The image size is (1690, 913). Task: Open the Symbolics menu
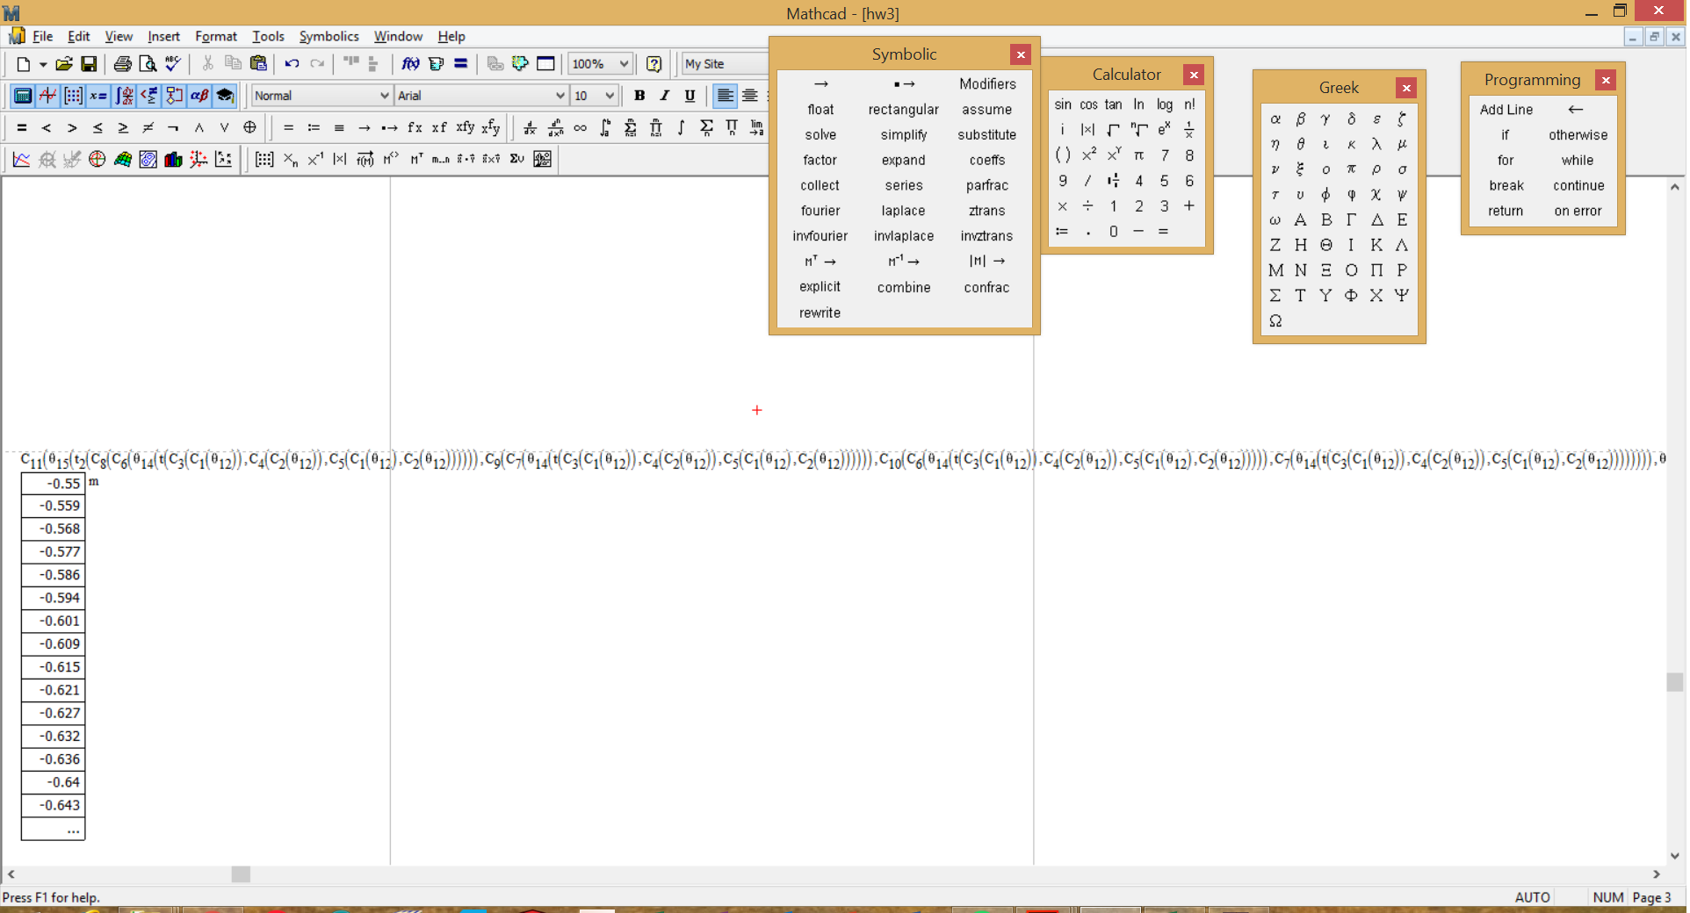329,36
